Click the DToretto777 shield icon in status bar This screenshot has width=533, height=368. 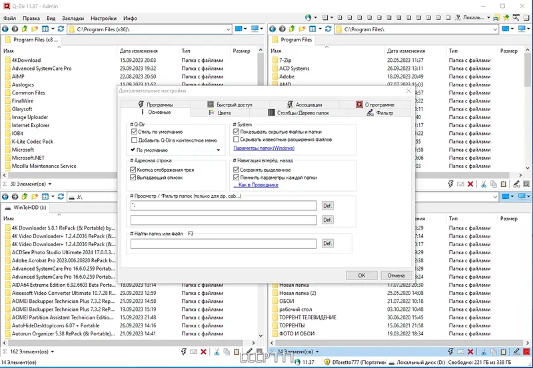pos(327,362)
